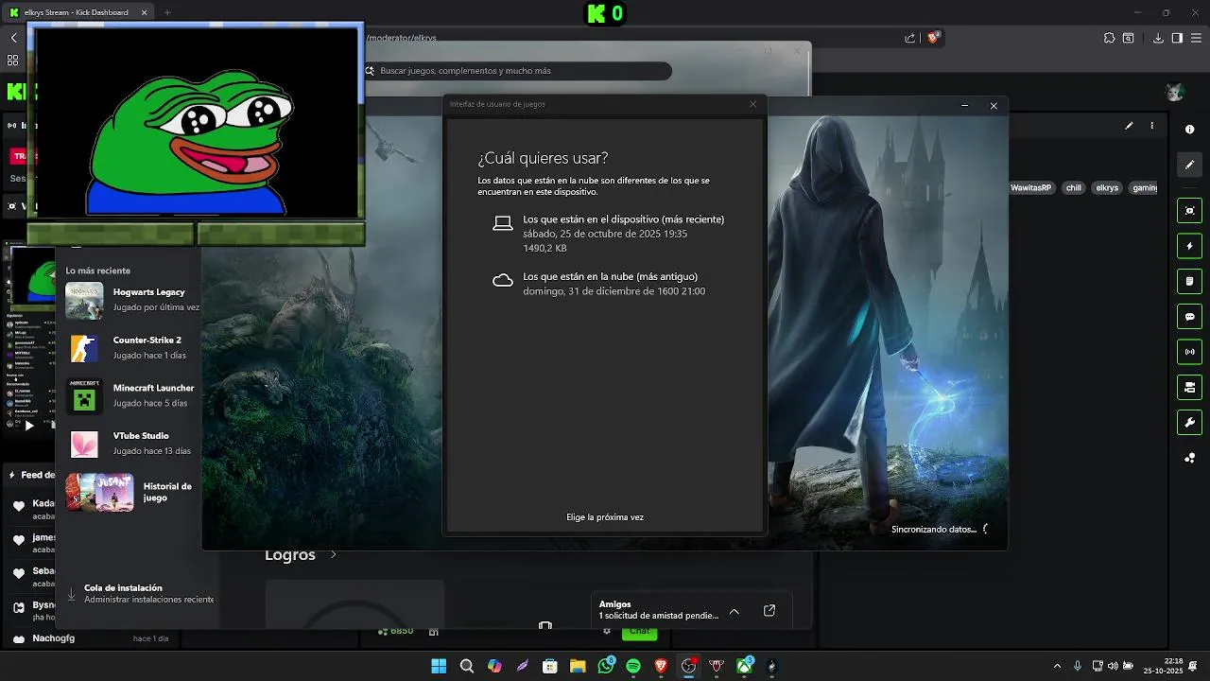Open volume control in system tray

click(1113, 666)
